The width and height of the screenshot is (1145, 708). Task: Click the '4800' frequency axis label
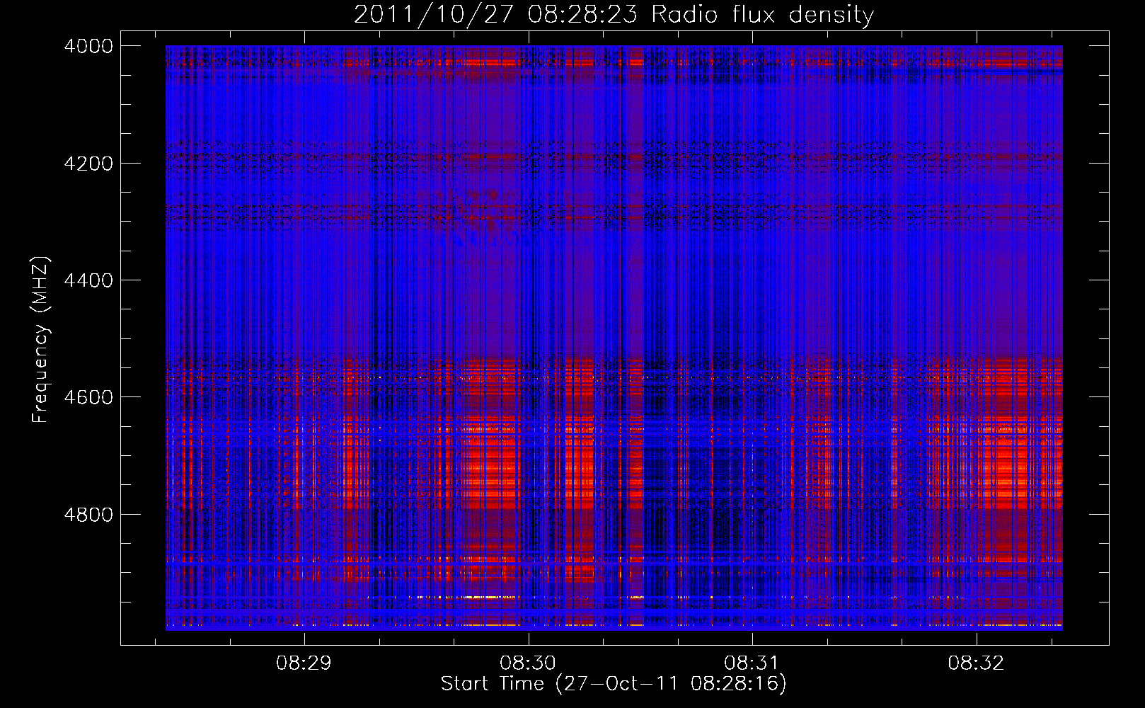tap(88, 515)
